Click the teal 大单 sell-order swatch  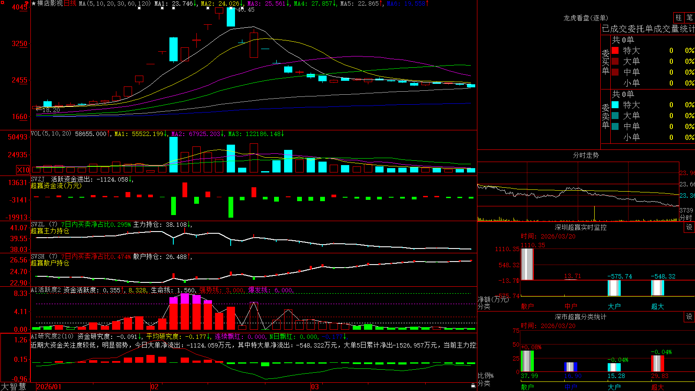coord(615,116)
